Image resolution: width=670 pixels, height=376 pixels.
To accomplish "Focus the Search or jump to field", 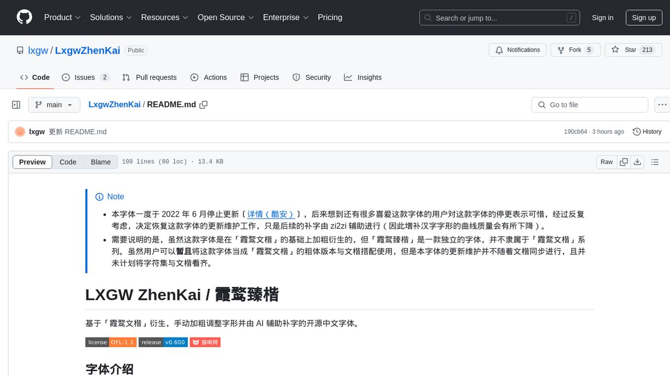I will 500,18.
